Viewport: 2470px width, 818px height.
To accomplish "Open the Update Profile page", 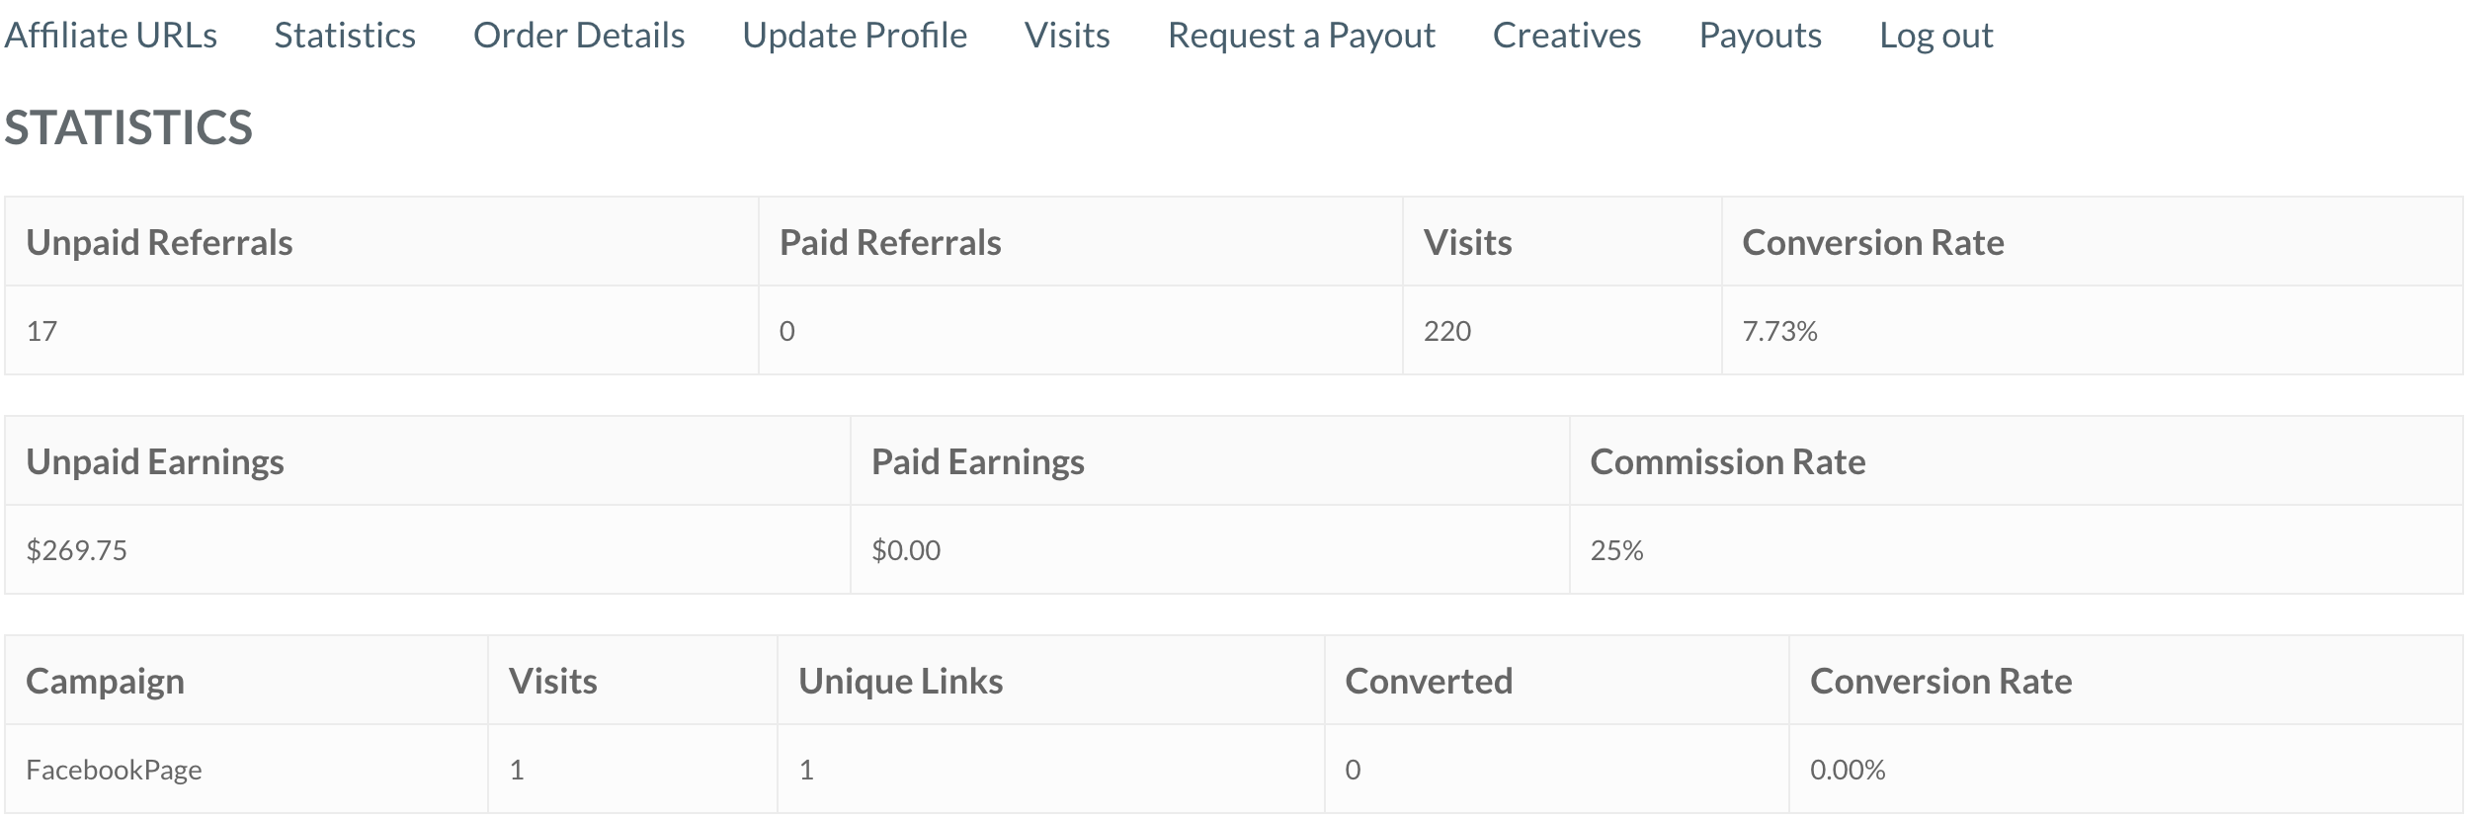I will [x=855, y=36].
